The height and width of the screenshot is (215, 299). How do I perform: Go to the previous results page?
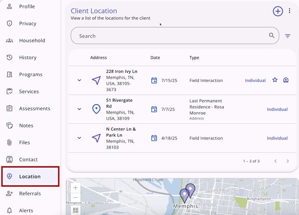tap(275, 161)
